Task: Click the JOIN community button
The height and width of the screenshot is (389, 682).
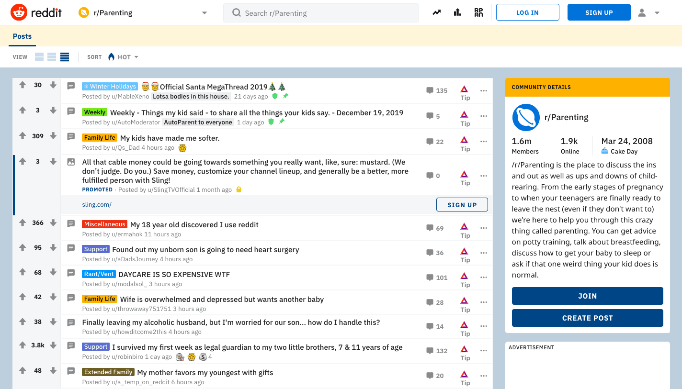Action: pyautogui.click(x=587, y=296)
